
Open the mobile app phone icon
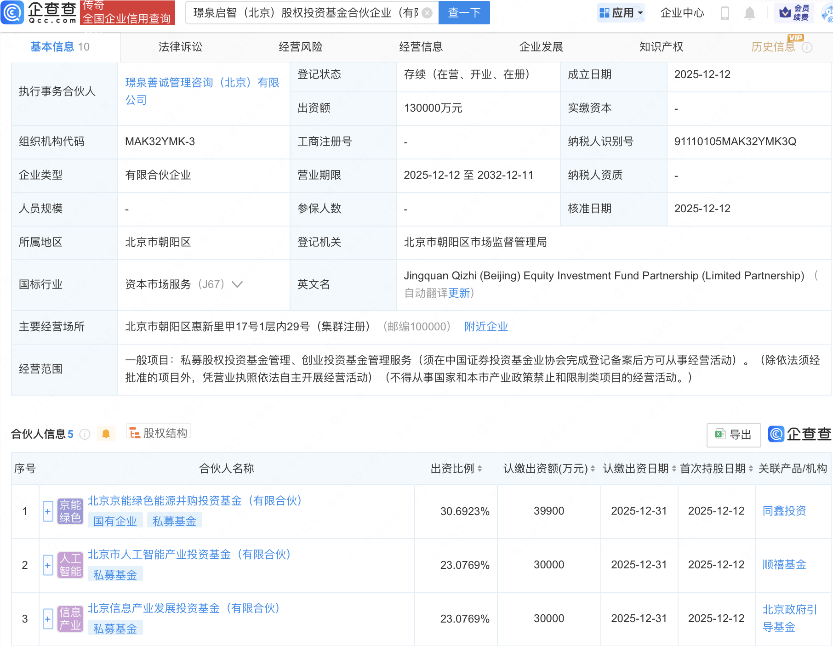click(x=725, y=13)
